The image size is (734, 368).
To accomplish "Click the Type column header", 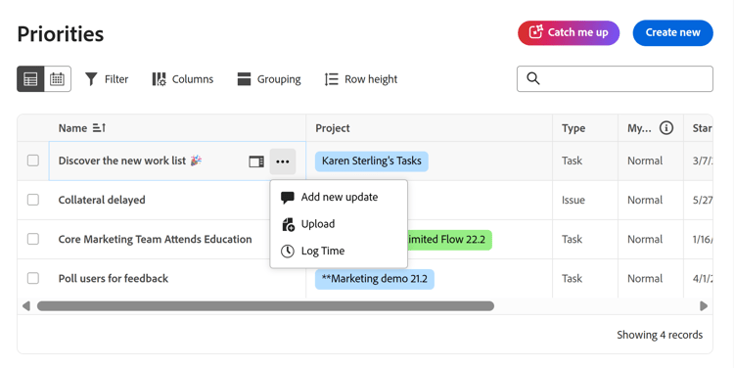I will tap(573, 128).
